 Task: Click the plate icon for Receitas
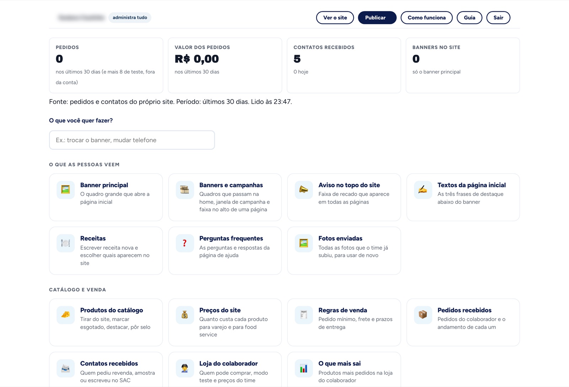click(65, 243)
